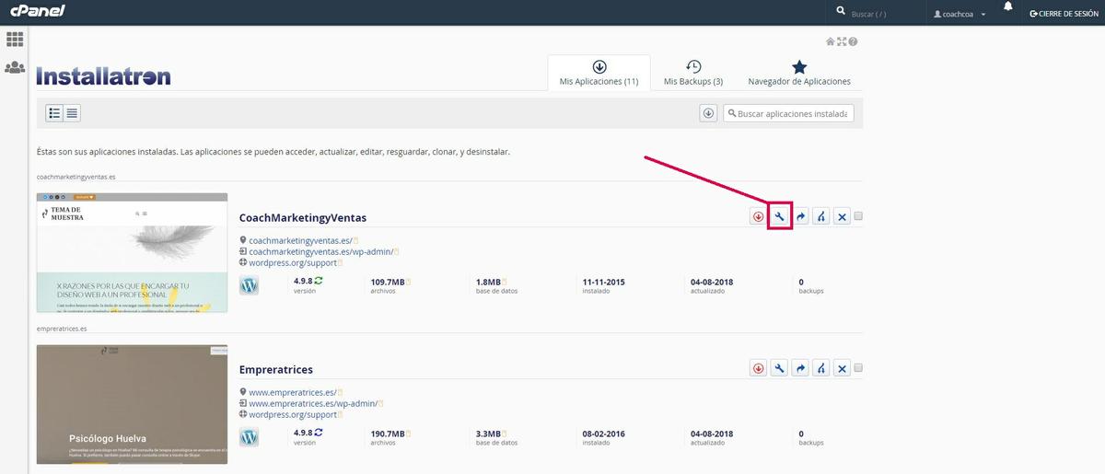
Task: Click the Empreratrices application title
Action: 276,370
